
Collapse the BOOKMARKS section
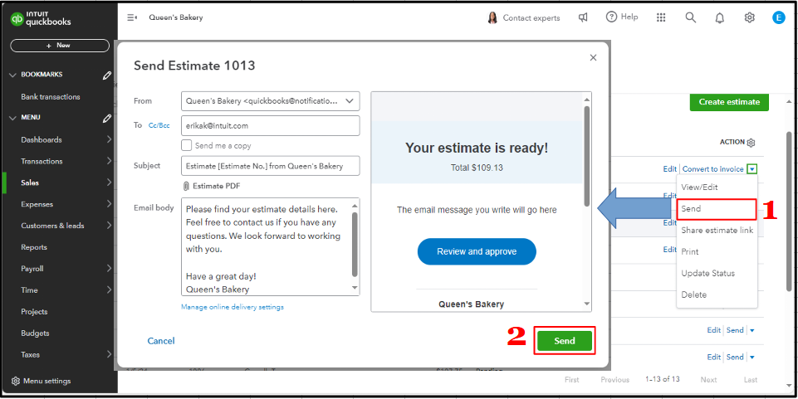(13, 75)
